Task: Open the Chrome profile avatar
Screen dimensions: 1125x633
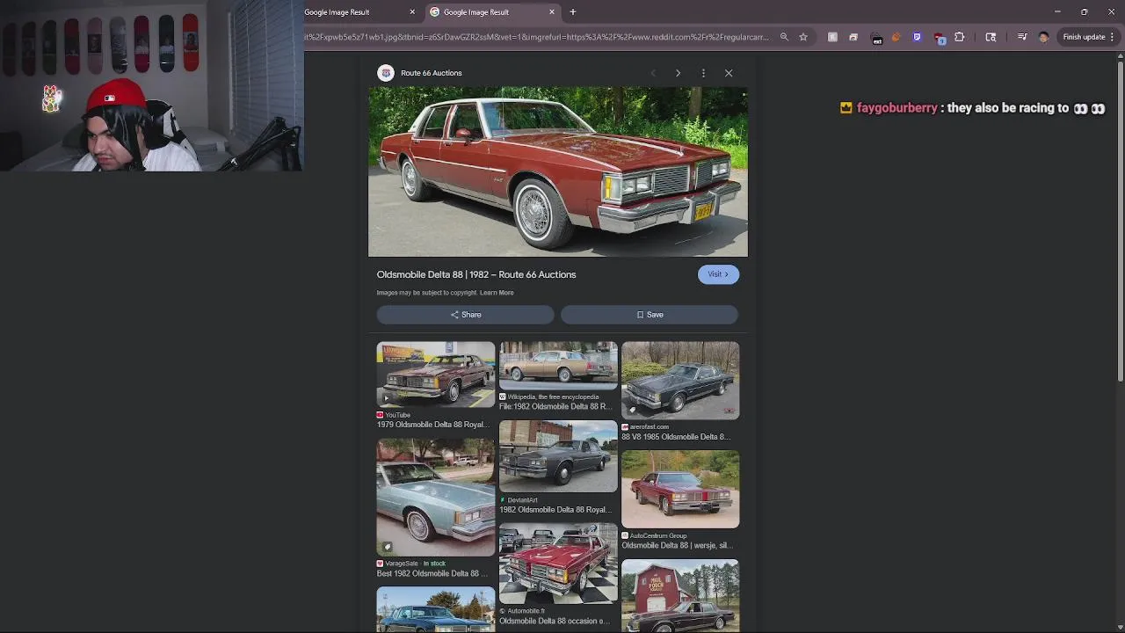Action: pos(1043,37)
